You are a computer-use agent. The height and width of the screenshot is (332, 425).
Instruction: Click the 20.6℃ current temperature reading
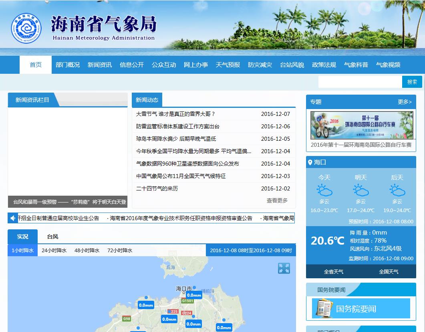click(327, 241)
